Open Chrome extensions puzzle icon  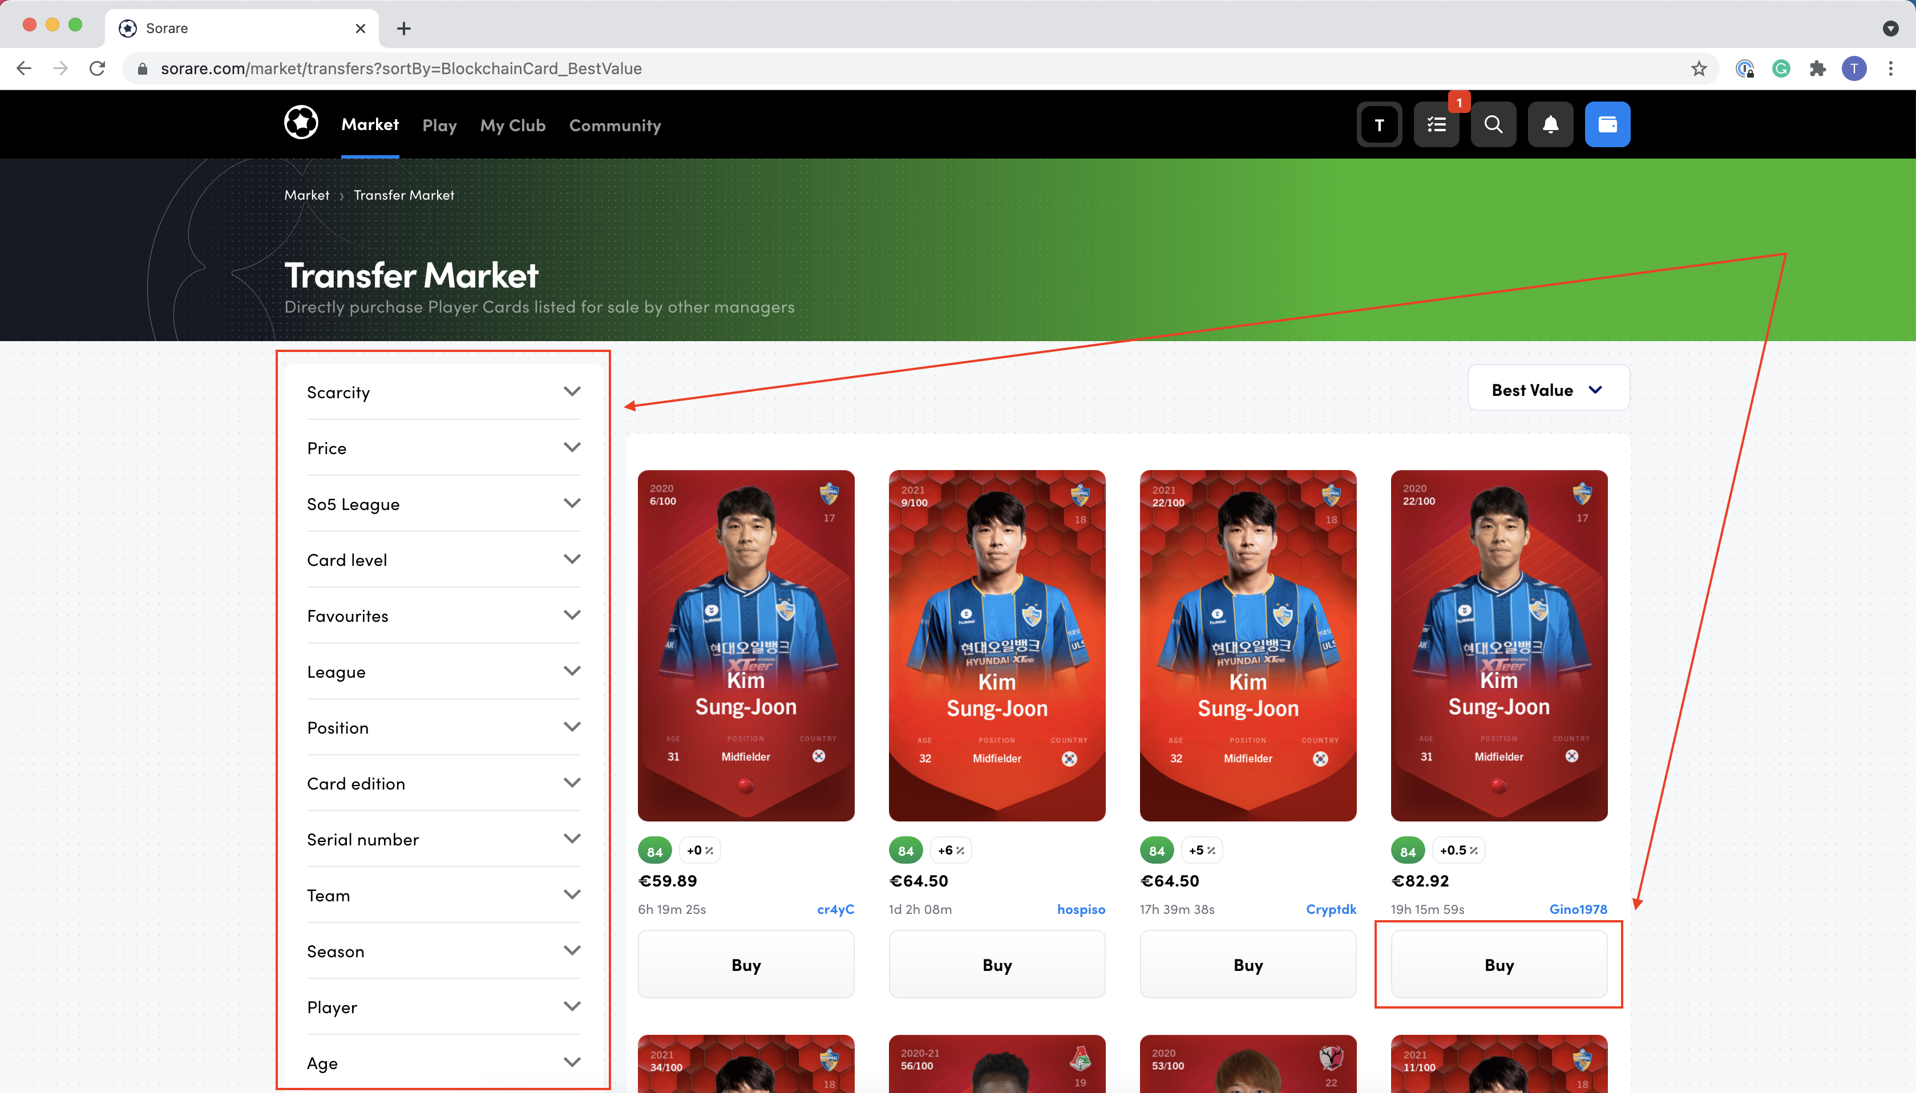pyautogui.click(x=1818, y=69)
